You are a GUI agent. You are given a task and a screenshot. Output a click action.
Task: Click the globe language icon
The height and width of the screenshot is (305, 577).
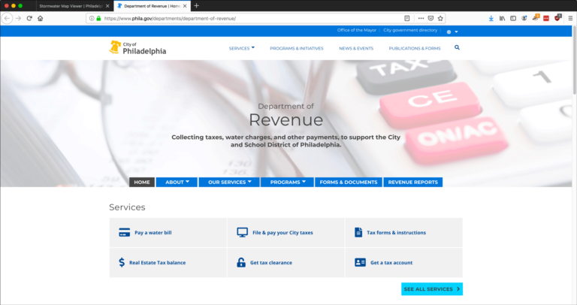click(x=449, y=32)
